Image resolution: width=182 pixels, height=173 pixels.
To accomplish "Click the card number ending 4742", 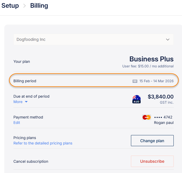I will 163,117.
